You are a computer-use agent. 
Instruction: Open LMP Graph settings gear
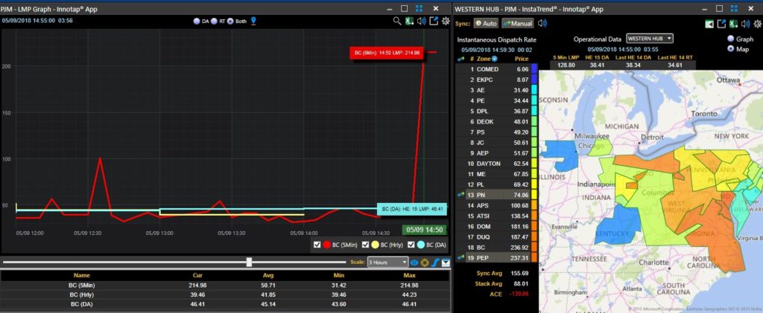(x=446, y=21)
